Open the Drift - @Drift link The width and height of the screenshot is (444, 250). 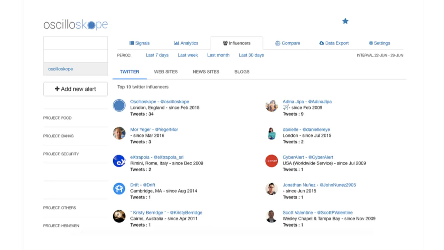[143, 185]
